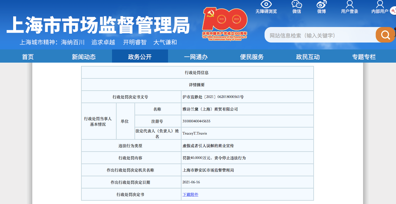Image resolution: width=396 pixels, height=204 pixels.
Task: Click the authority 上海市静安区市场监督管理局
Action: click(208, 170)
